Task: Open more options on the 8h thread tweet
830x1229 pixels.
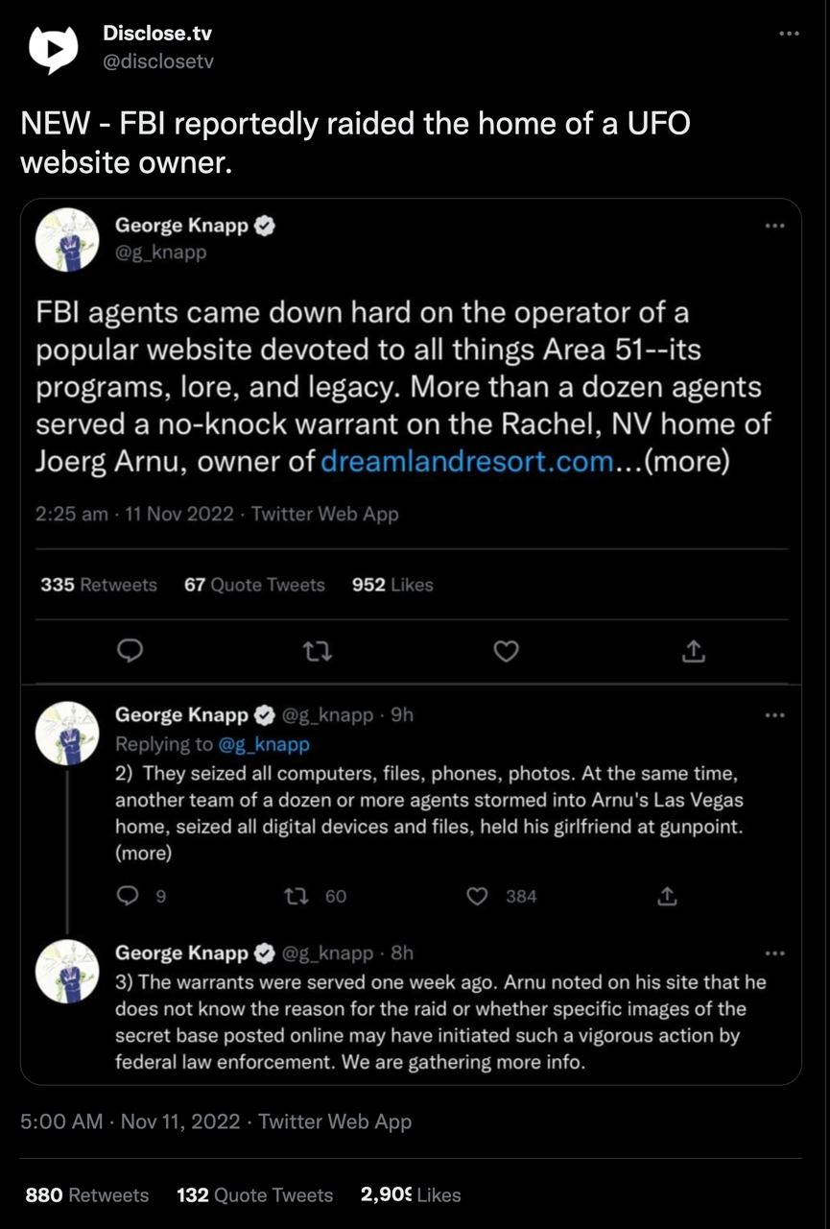Action: tap(774, 952)
